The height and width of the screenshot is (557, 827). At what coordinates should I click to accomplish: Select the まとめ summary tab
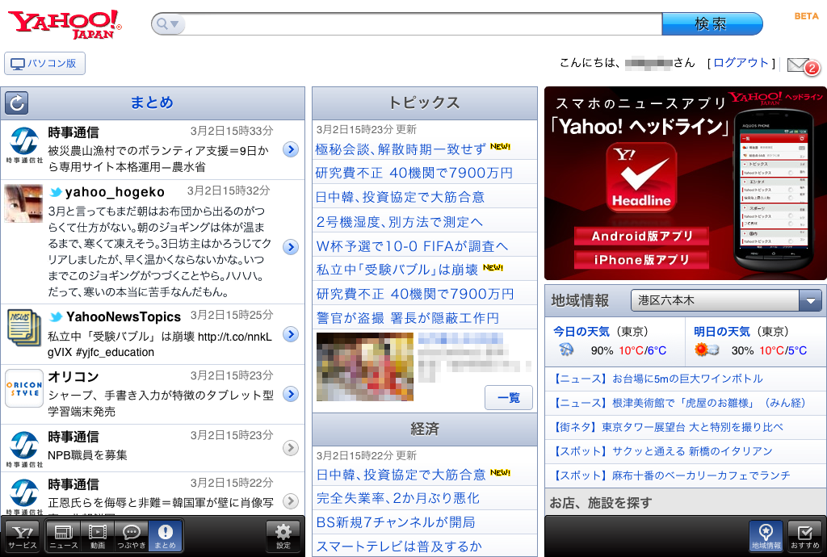pos(165,536)
